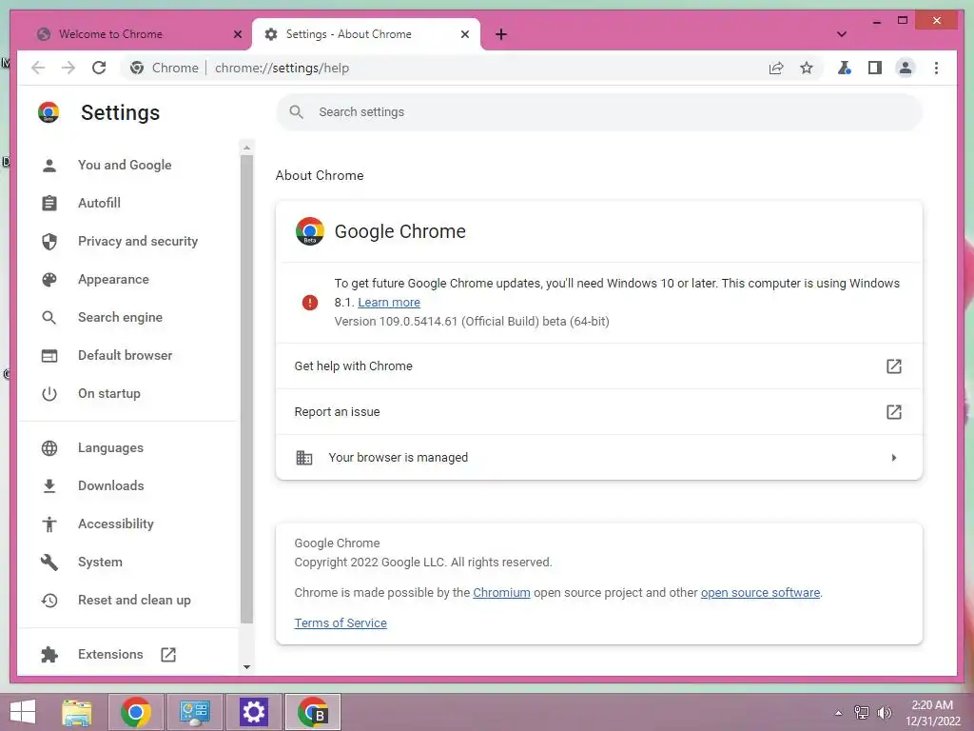Open File Explorer from taskbar
This screenshot has width=974, height=731.
tap(77, 712)
